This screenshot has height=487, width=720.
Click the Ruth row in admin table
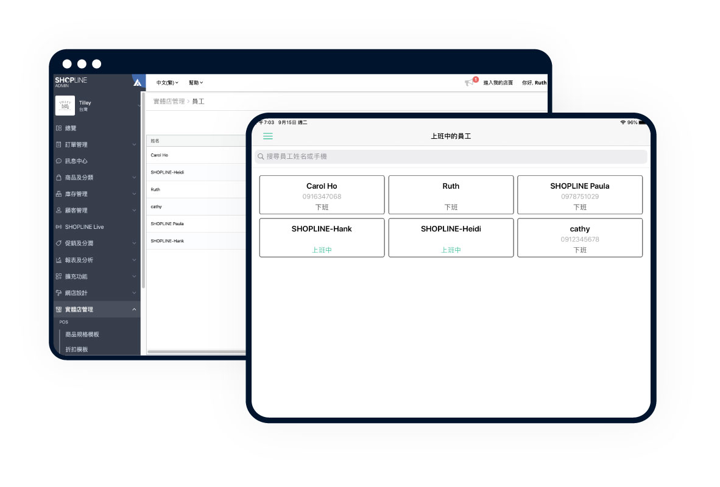click(x=196, y=189)
